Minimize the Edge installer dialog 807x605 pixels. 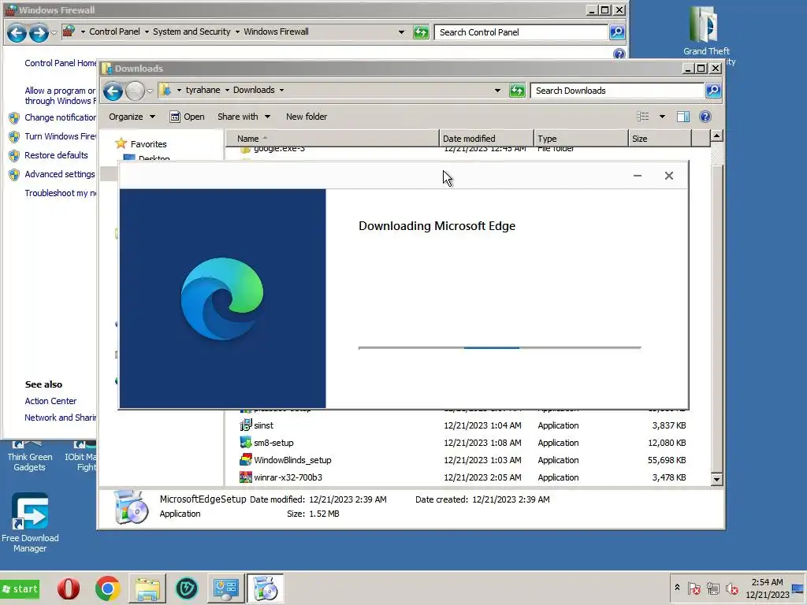point(637,176)
